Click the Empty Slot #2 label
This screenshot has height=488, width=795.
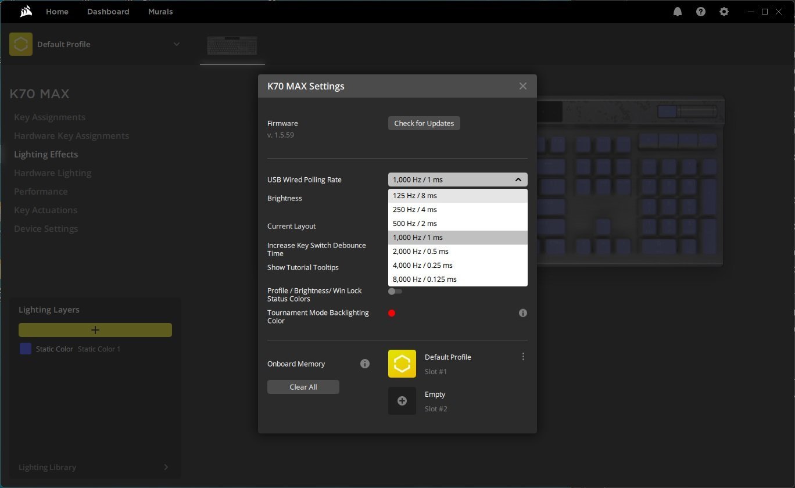click(436, 401)
